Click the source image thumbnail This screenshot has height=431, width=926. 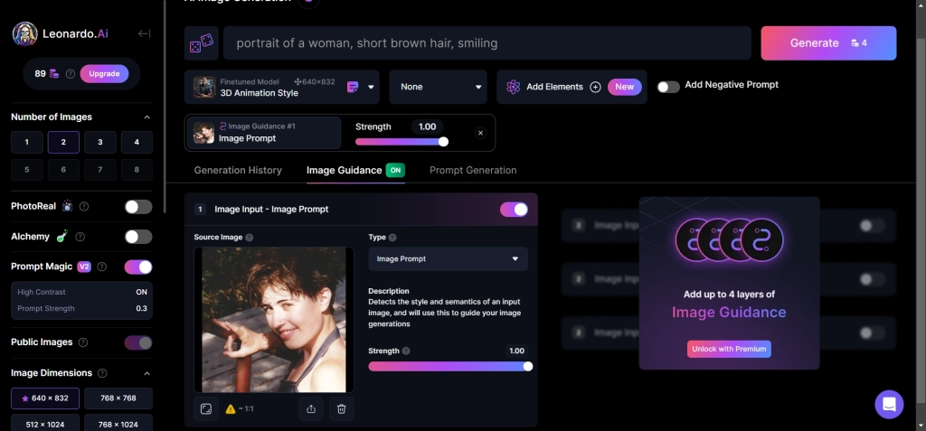click(274, 320)
